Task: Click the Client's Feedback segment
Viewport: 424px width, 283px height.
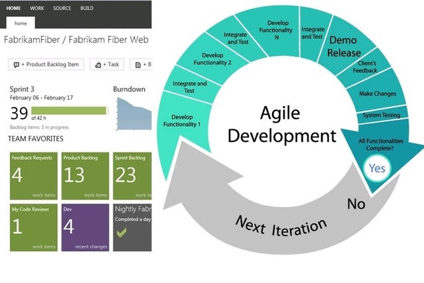Action: [365, 67]
